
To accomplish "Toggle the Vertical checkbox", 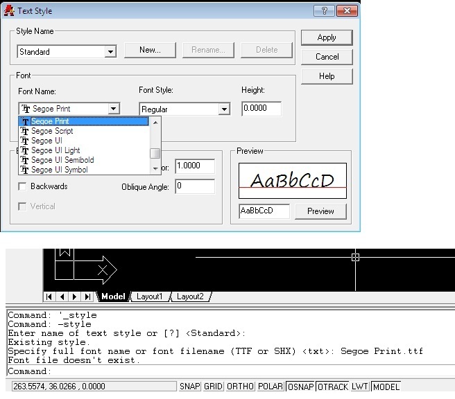I will (22, 206).
